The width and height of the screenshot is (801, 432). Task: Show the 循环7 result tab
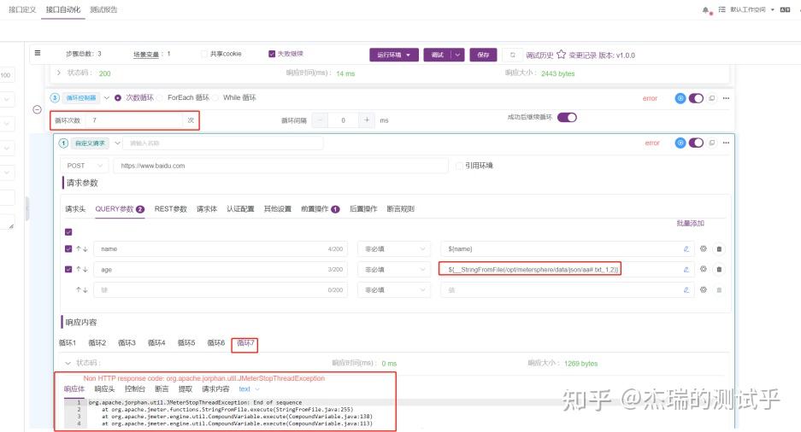click(x=245, y=342)
